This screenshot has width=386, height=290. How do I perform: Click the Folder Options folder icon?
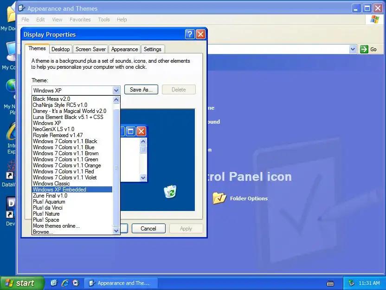coord(219,198)
